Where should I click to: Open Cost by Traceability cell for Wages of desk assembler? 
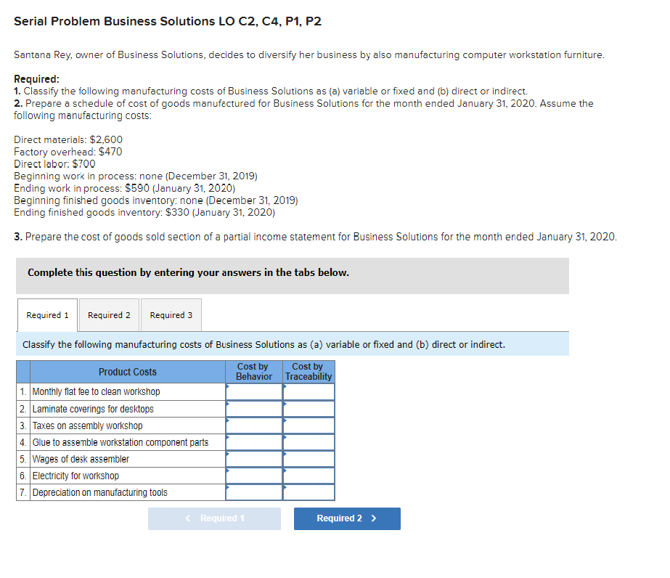tap(309, 459)
